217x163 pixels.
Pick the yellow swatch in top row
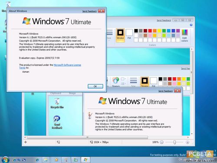pos(159,31)
